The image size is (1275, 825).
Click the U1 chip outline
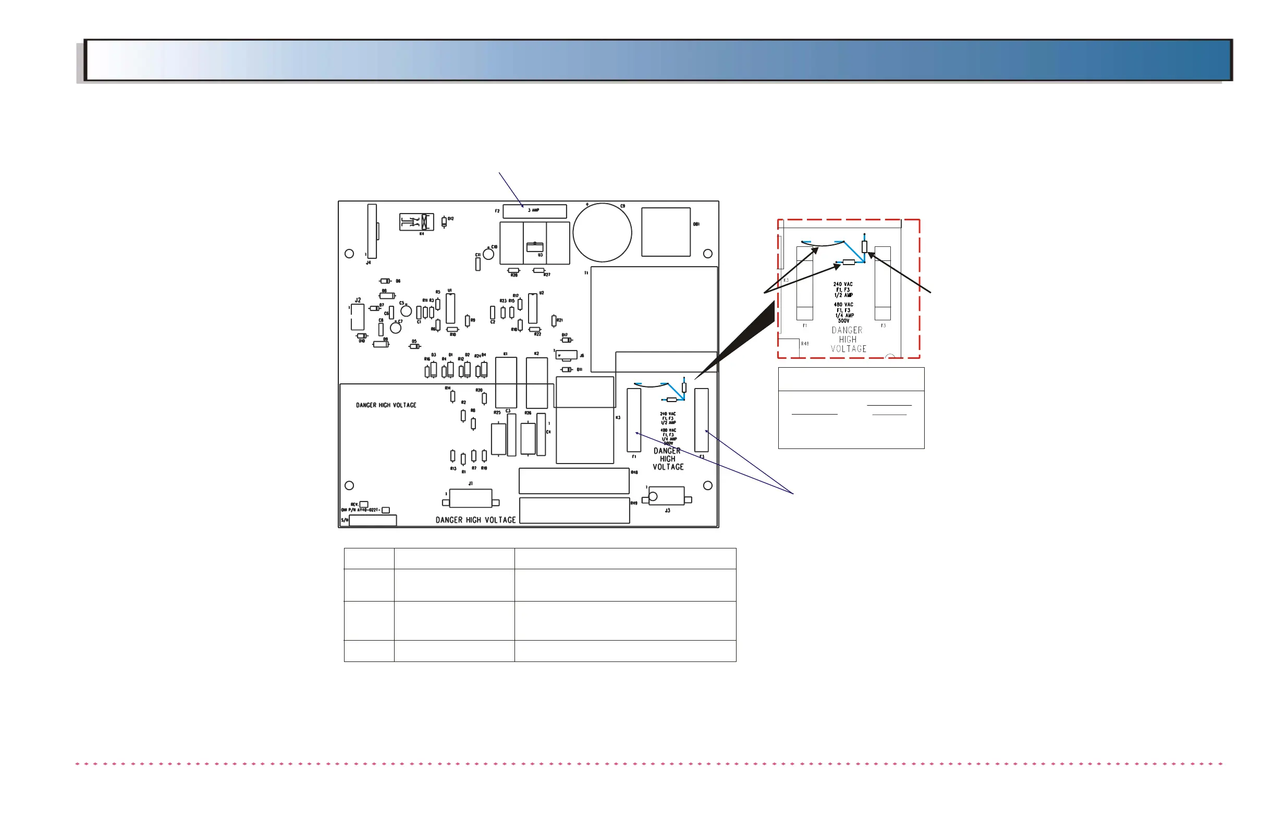pos(450,308)
